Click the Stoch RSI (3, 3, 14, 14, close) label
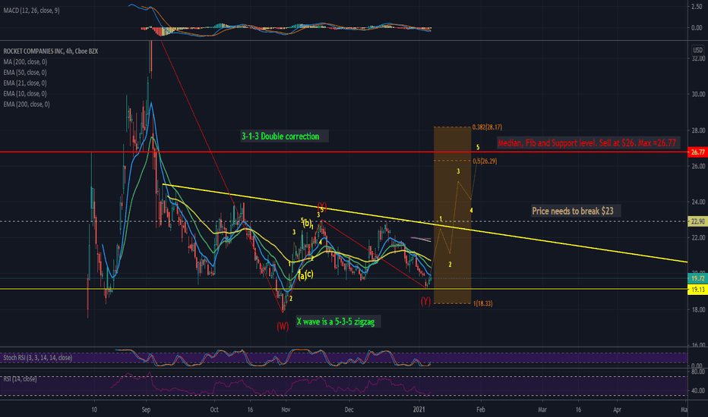The width and height of the screenshot is (708, 417). tap(37, 358)
